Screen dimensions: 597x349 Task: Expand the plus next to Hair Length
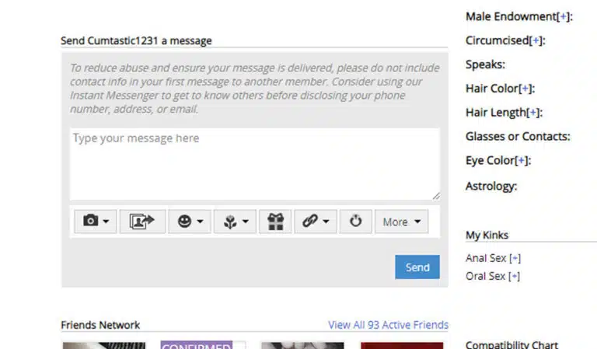pyautogui.click(x=533, y=113)
